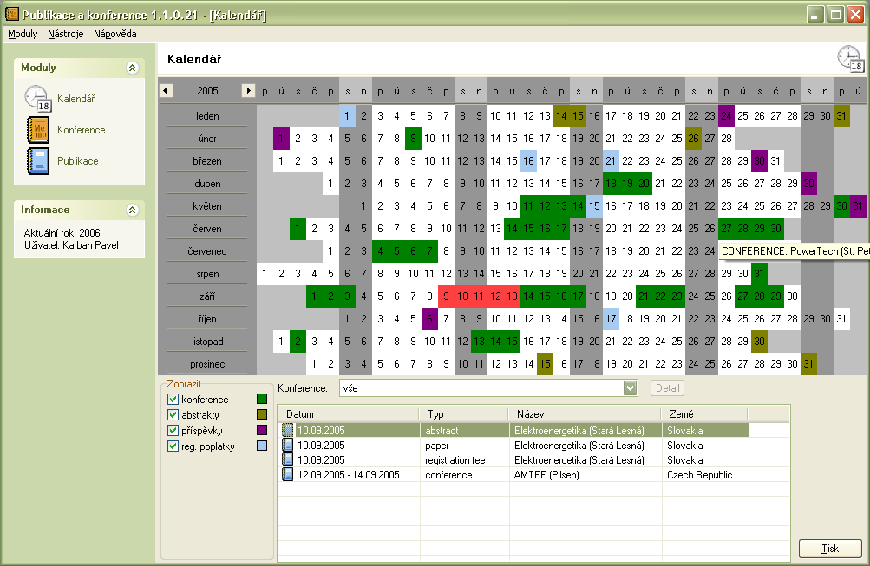Open the Kalendář module icon
870x566 pixels.
(x=37, y=98)
